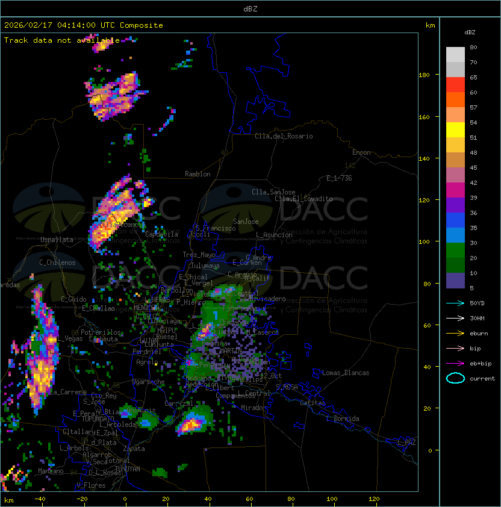Screen dimensions: 501x507
Task: Click the 'Potrerillos' map label
Action: [101, 332]
